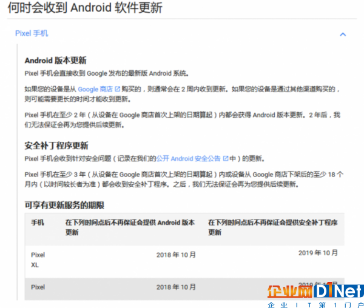This screenshot has height=308, width=364.
Task: Click the 安全补丁程序更新 heading
Action: [56, 146]
